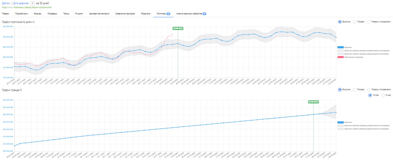This screenshot has width=393, height=160.
Task: Switch to the По дням tab
Action: 79,14
